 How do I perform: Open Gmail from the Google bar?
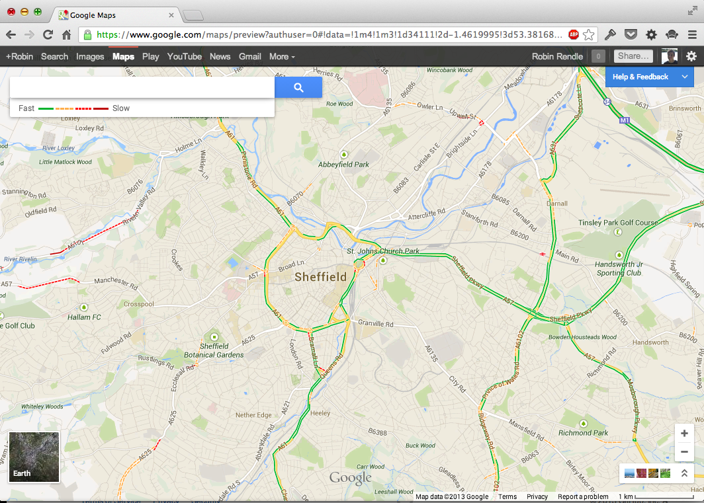click(x=250, y=57)
